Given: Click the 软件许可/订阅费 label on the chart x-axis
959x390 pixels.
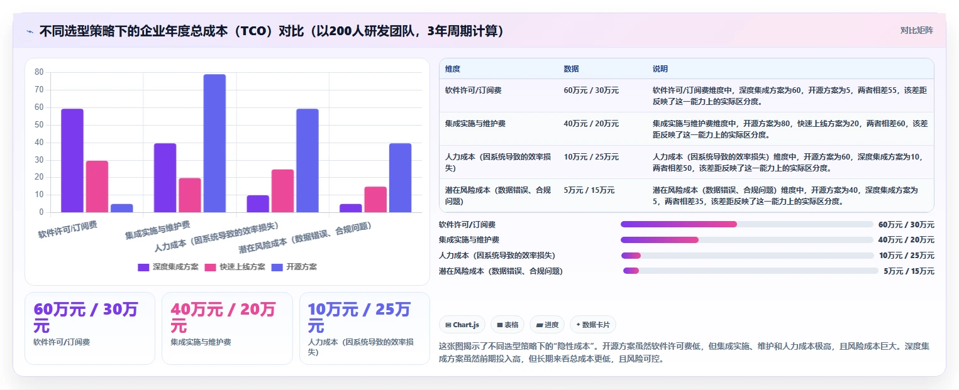Looking at the screenshot, I should [68, 230].
